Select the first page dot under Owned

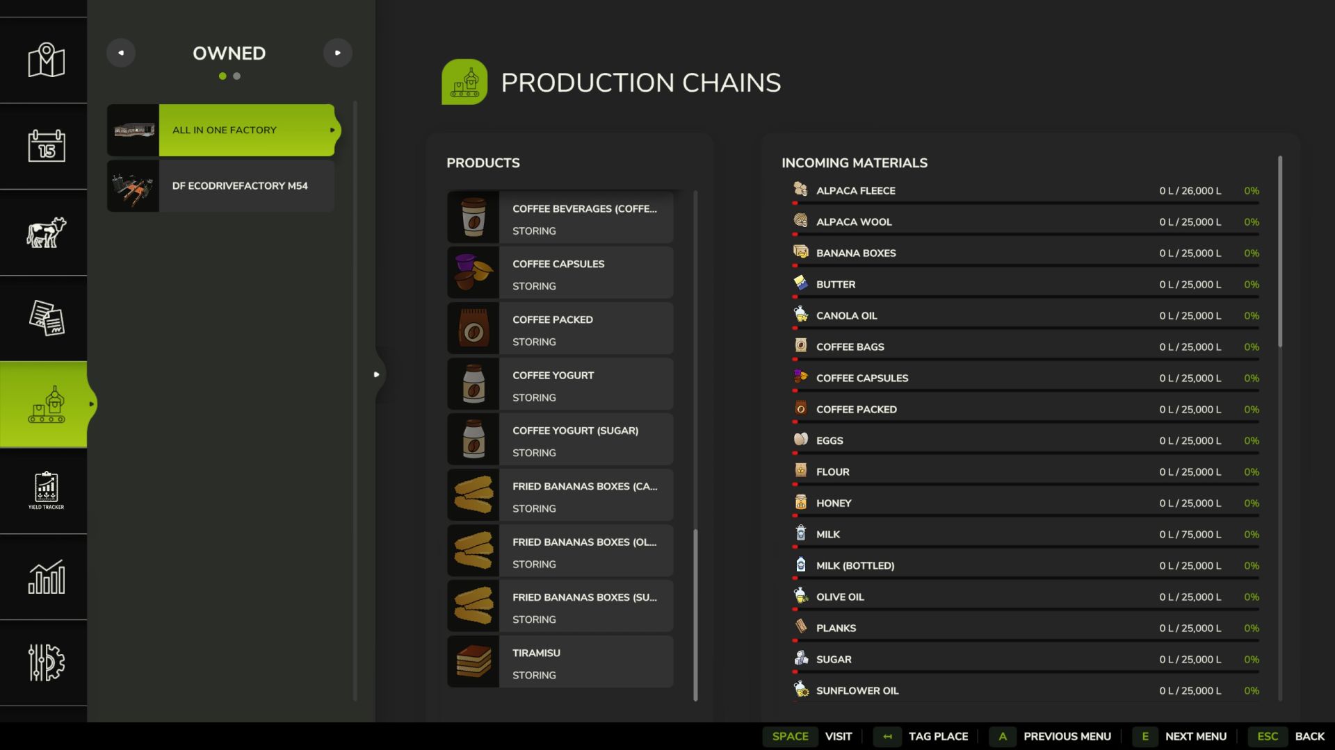(222, 76)
